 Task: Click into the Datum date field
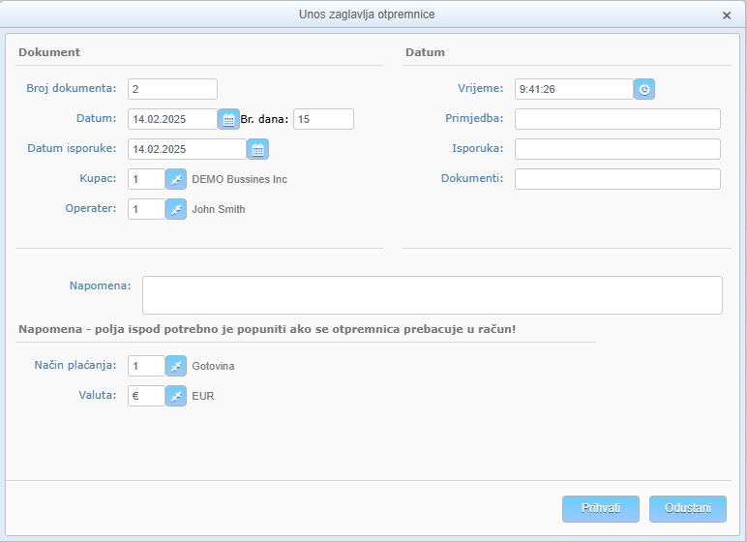(x=172, y=119)
